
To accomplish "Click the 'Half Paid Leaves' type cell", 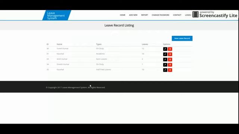I will [103, 70].
